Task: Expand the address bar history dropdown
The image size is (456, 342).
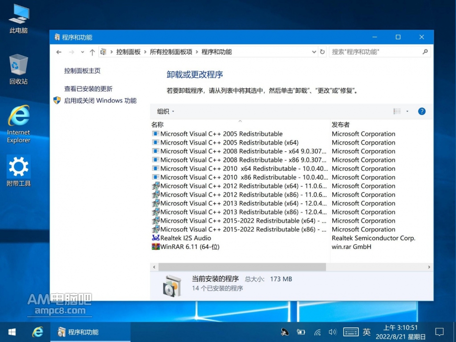Action: (x=314, y=52)
